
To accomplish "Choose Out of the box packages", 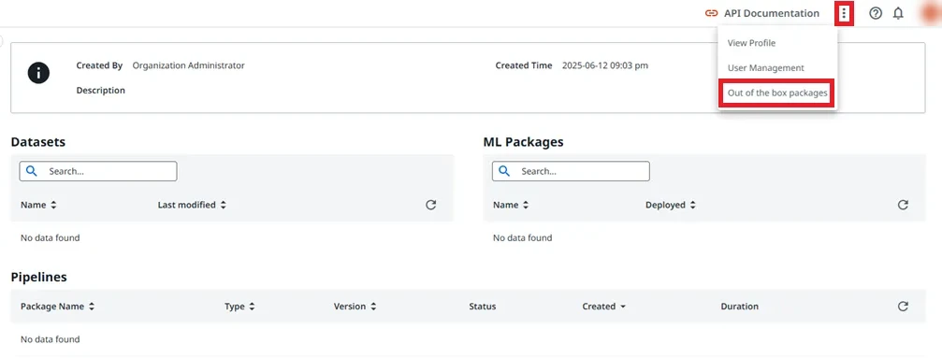I will 777,93.
